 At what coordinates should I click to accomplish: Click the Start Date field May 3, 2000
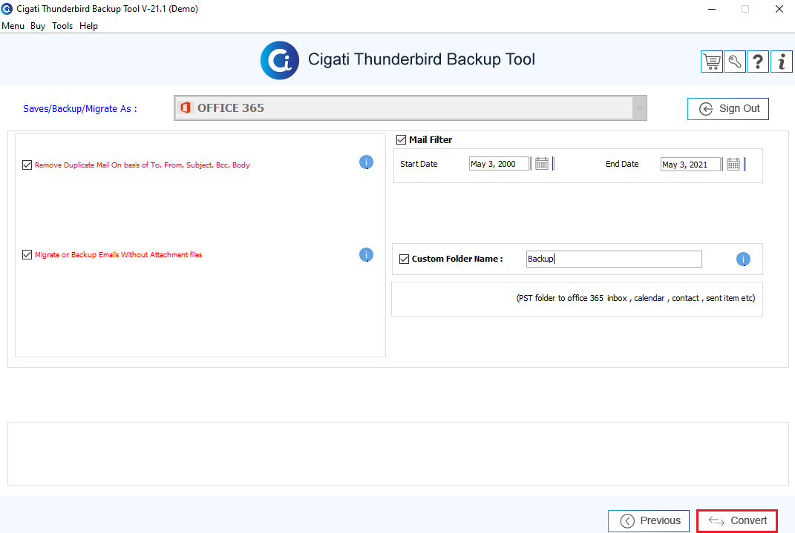(499, 164)
